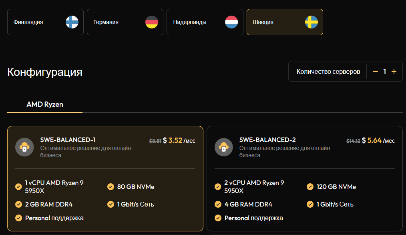The width and height of the screenshot is (406, 235).
Task: Click the cloud server icon on SWE-BALANCED-1
Action: (x=24, y=147)
